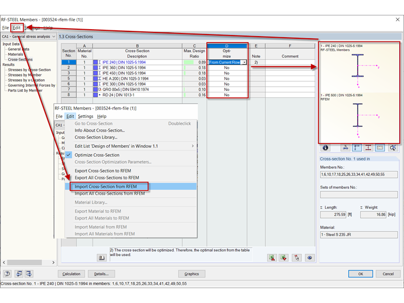Click the Length value field 275.59

point(333,214)
